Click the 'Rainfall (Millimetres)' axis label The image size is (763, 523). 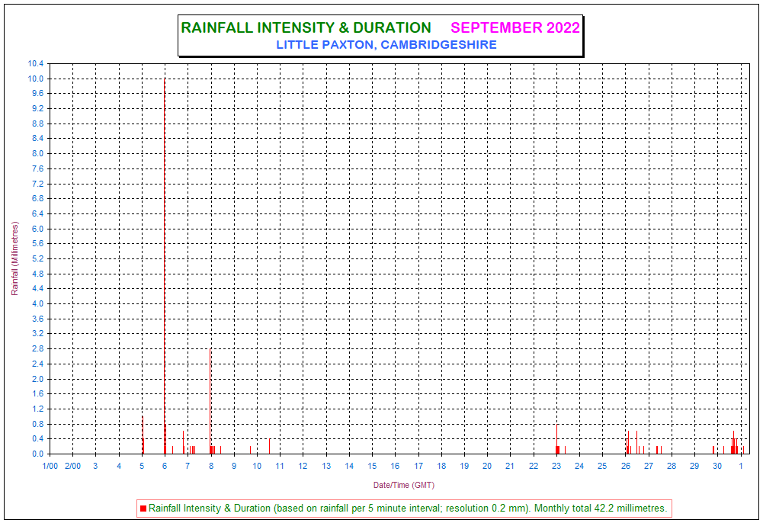pyautogui.click(x=14, y=258)
